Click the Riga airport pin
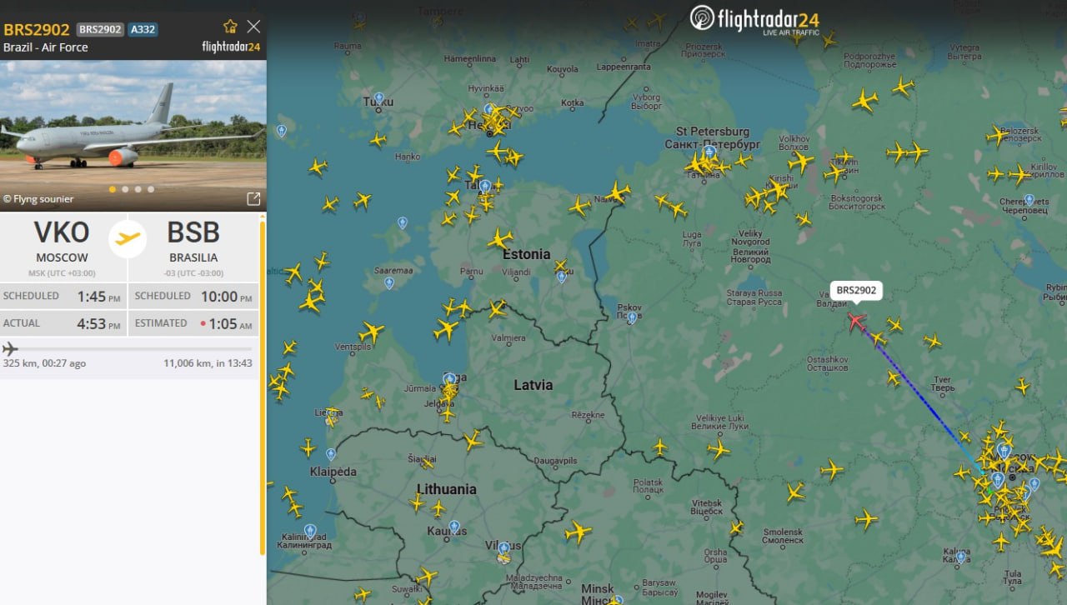 click(449, 379)
